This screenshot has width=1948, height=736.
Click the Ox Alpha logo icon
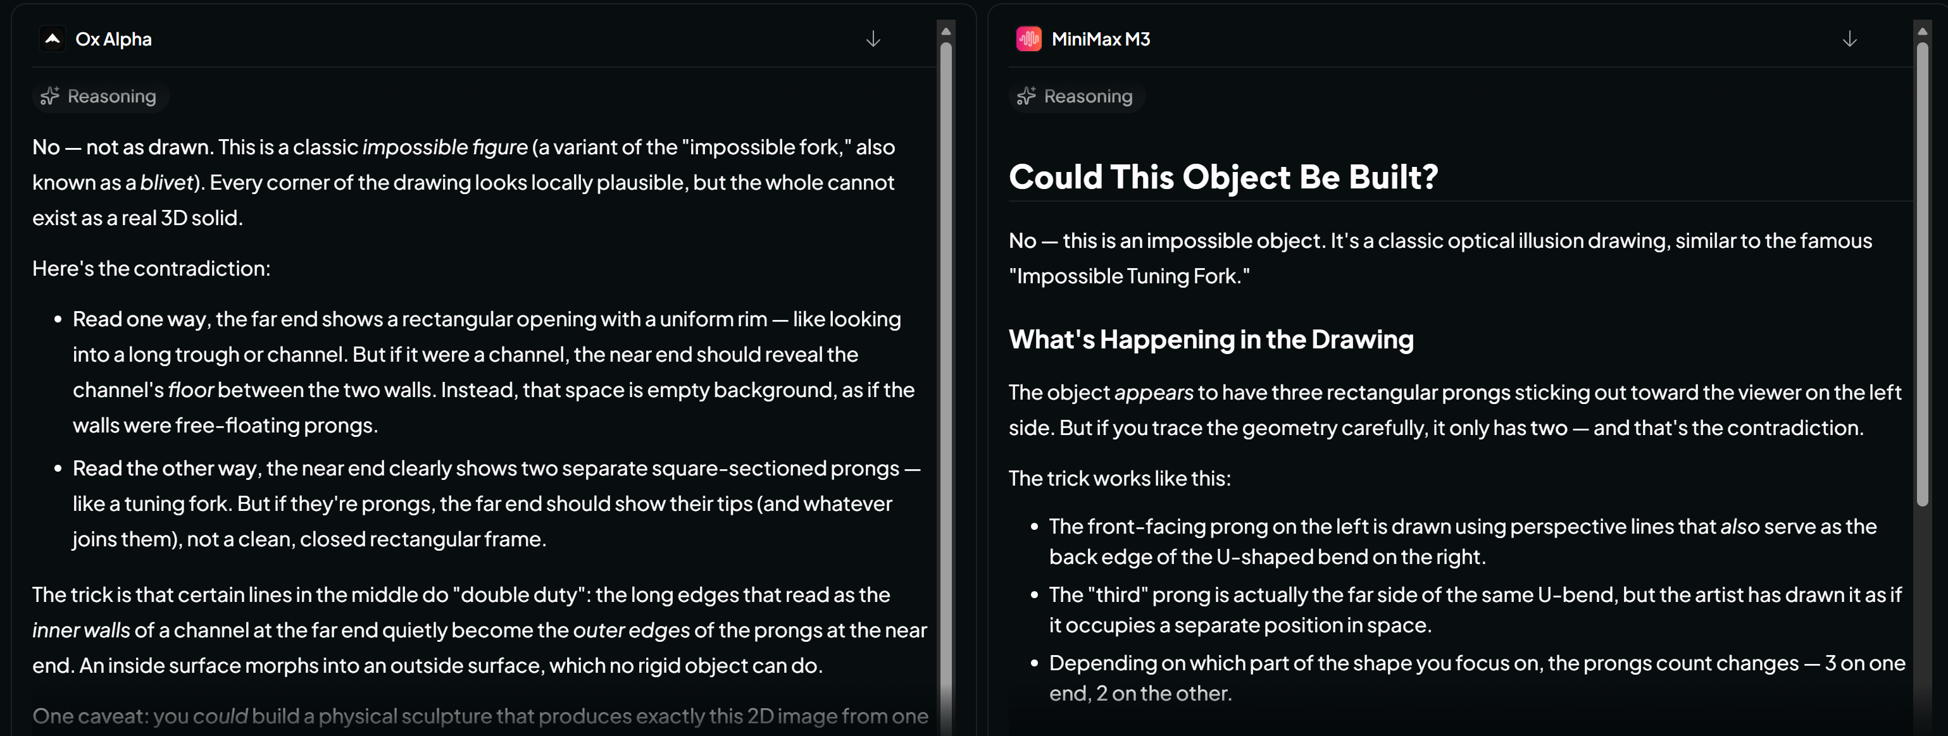52,39
